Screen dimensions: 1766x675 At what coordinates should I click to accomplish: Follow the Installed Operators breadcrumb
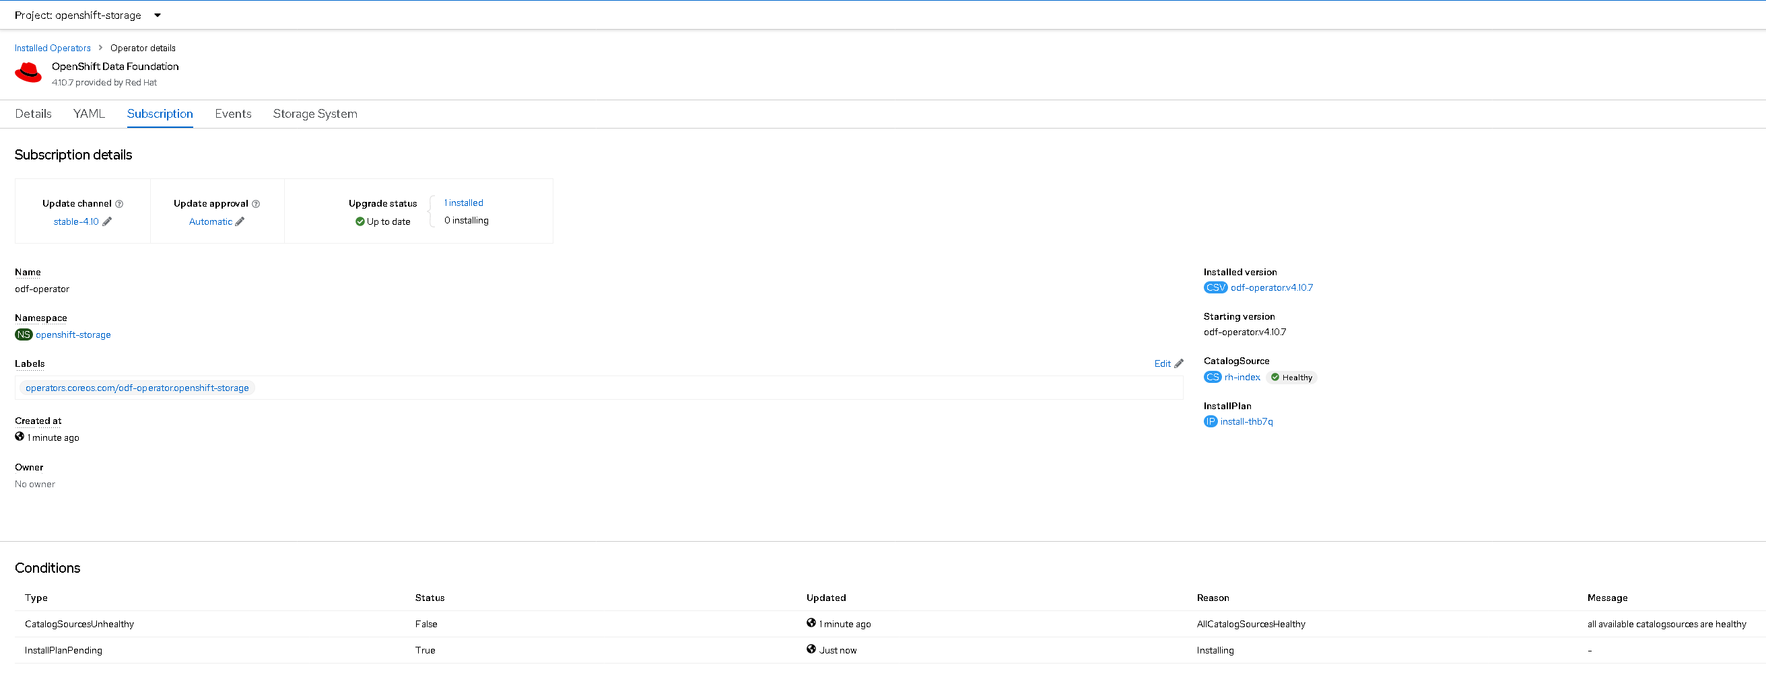52,48
